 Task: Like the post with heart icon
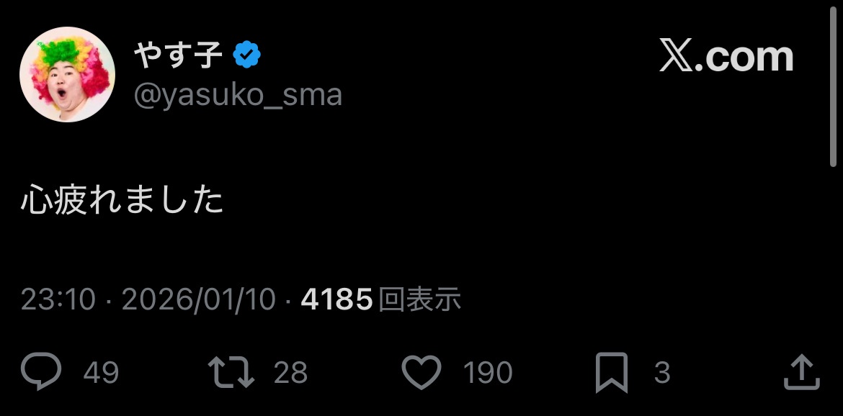pyautogui.click(x=421, y=372)
